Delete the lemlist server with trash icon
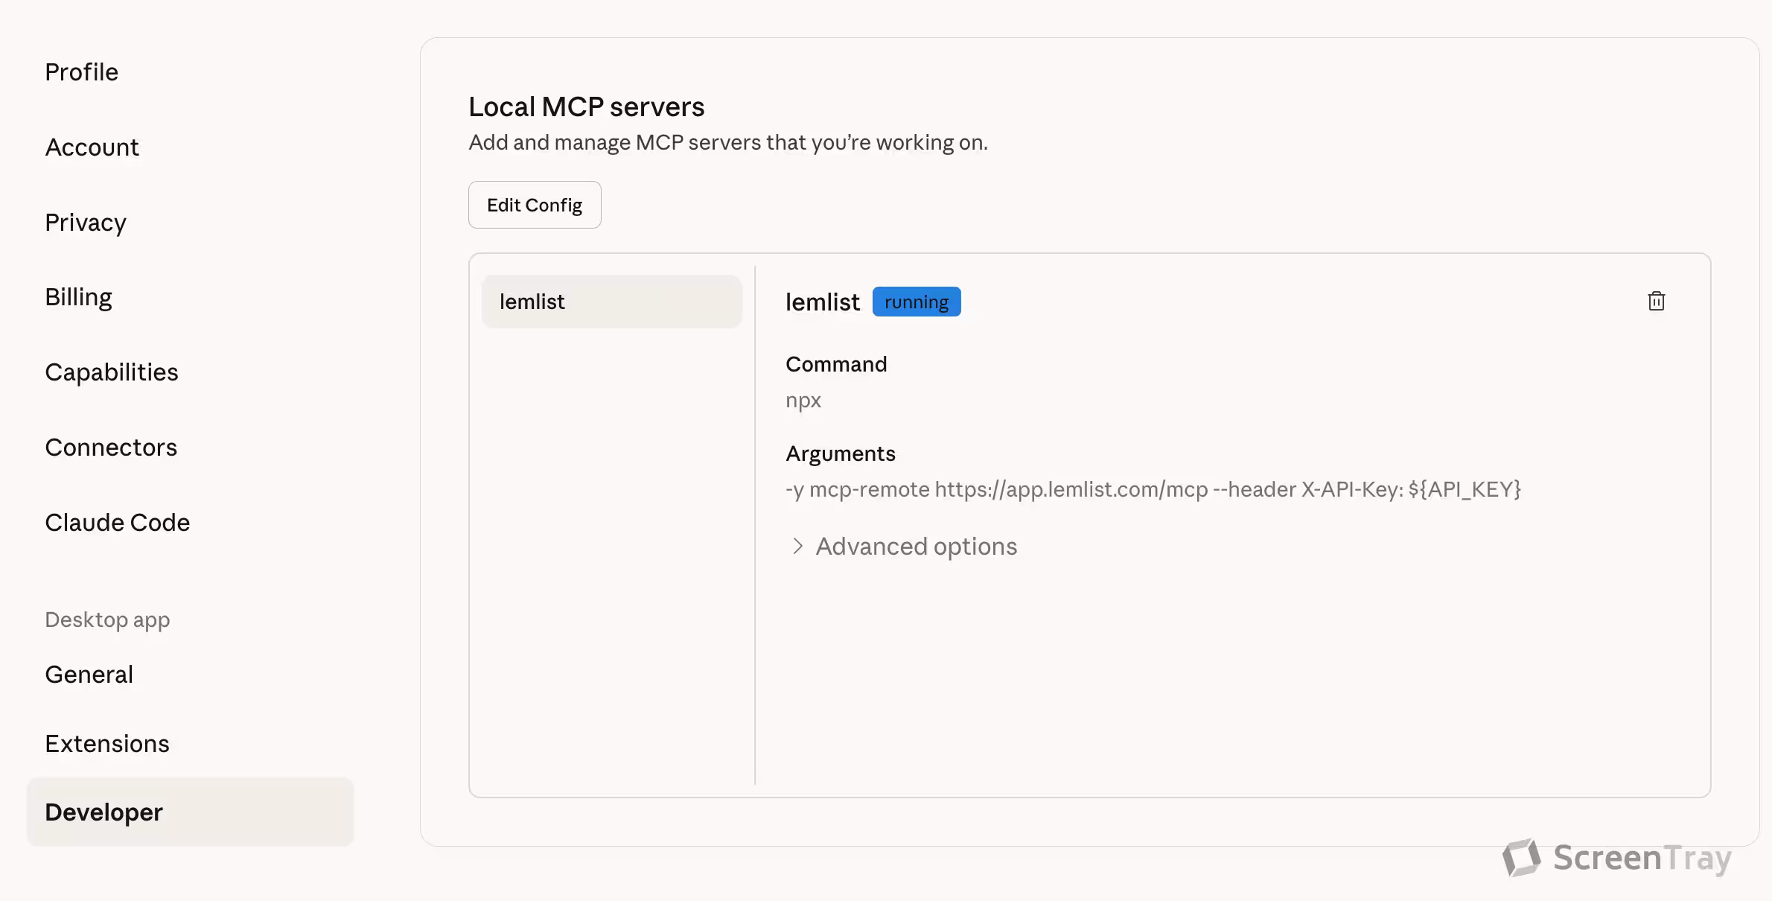 point(1656,301)
